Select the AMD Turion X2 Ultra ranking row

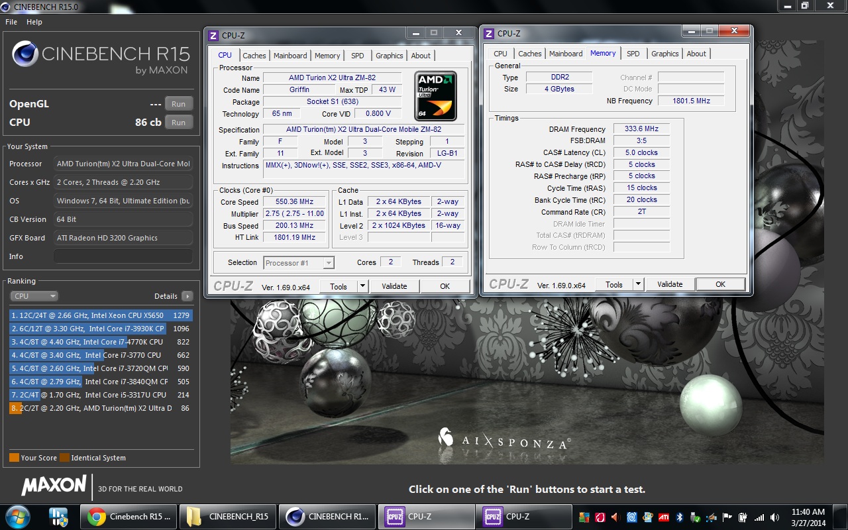101,408
